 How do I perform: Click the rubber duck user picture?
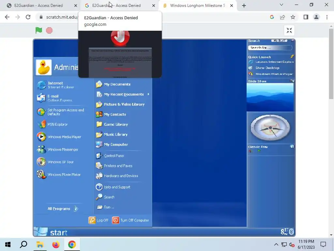[x=44, y=67]
